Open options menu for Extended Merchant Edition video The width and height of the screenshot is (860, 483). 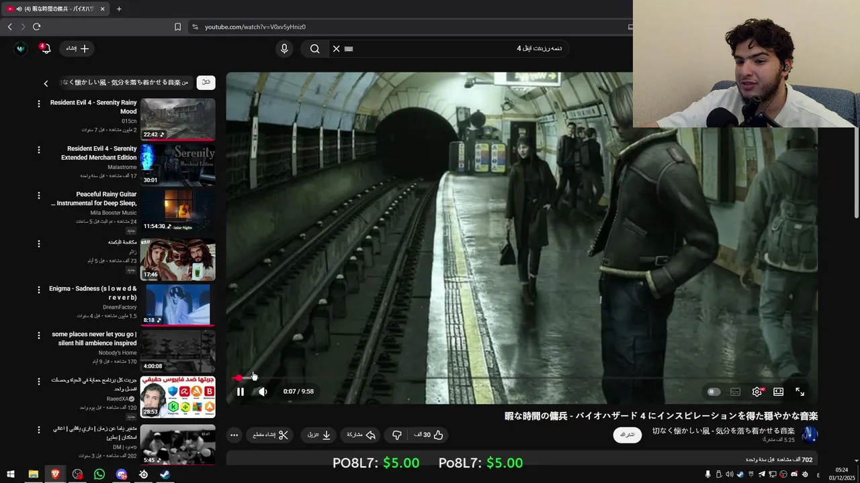click(x=38, y=150)
